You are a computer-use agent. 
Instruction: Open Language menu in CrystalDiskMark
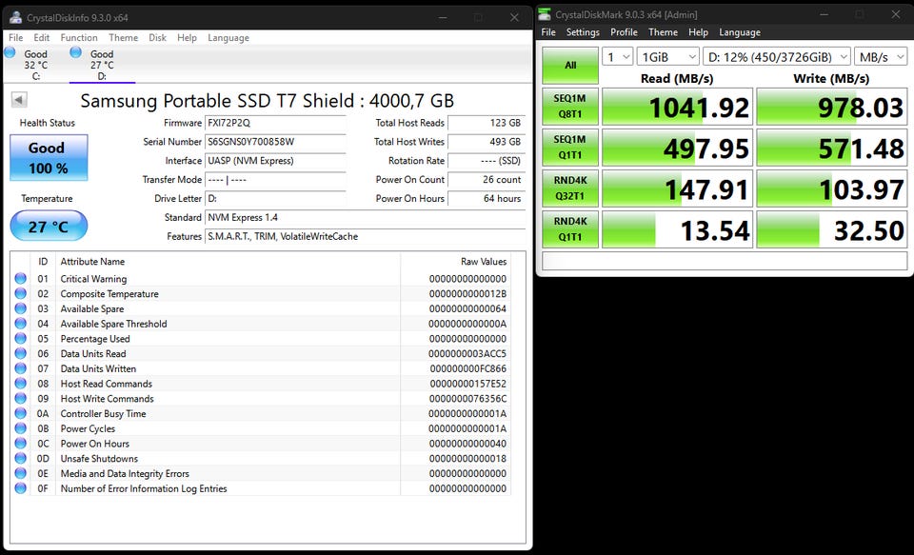[739, 32]
